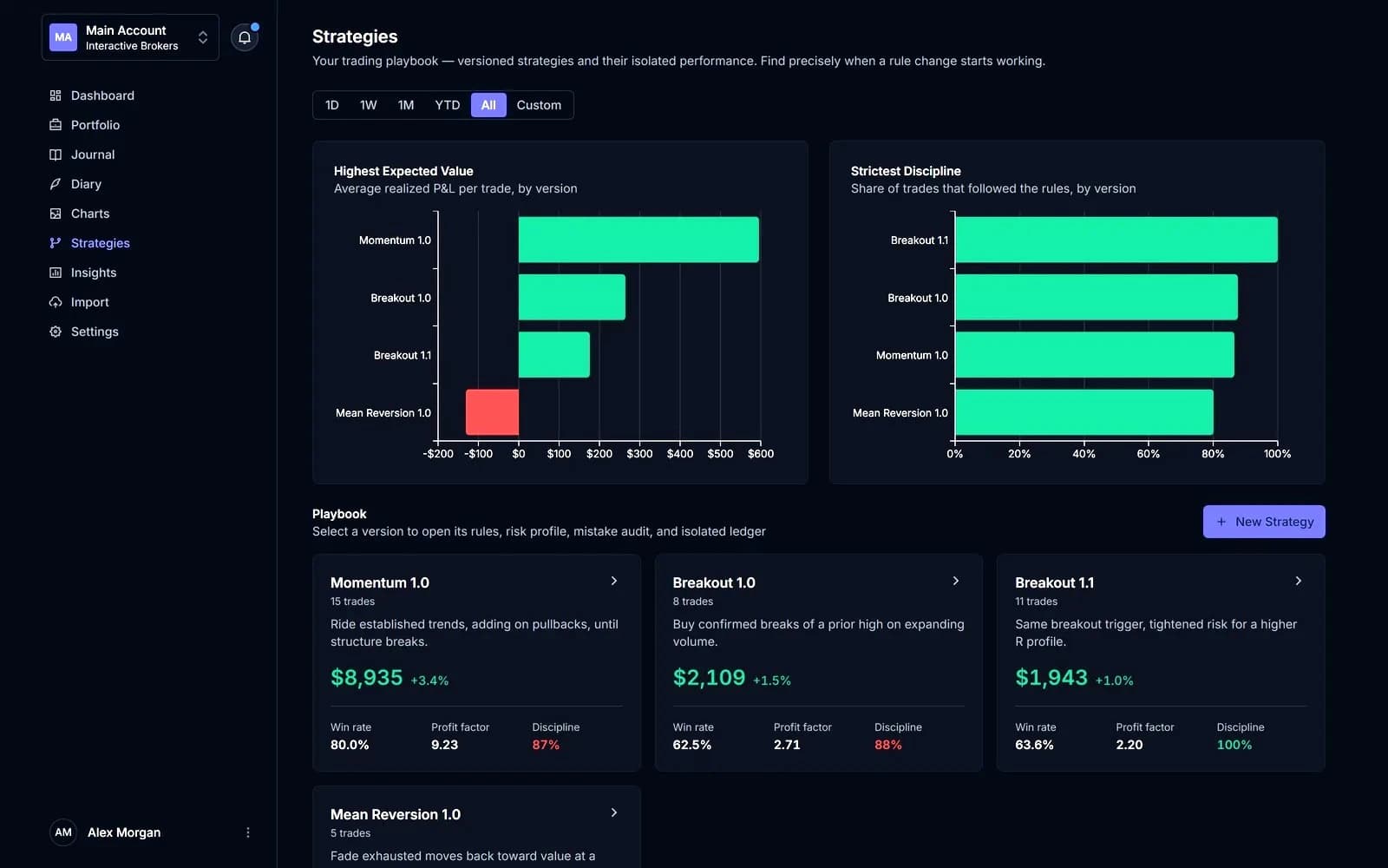
Task: Click Momentum 1.0 discipline bar
Action: (x=1095, y=355)
